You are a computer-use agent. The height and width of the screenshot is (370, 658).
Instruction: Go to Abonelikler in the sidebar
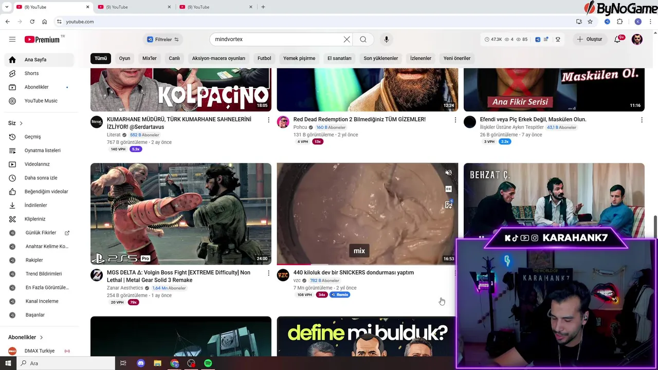(39, 87)
